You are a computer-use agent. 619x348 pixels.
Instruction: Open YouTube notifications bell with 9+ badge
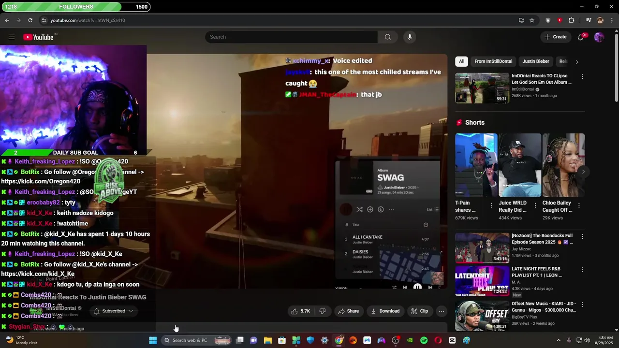click(581, 37)
